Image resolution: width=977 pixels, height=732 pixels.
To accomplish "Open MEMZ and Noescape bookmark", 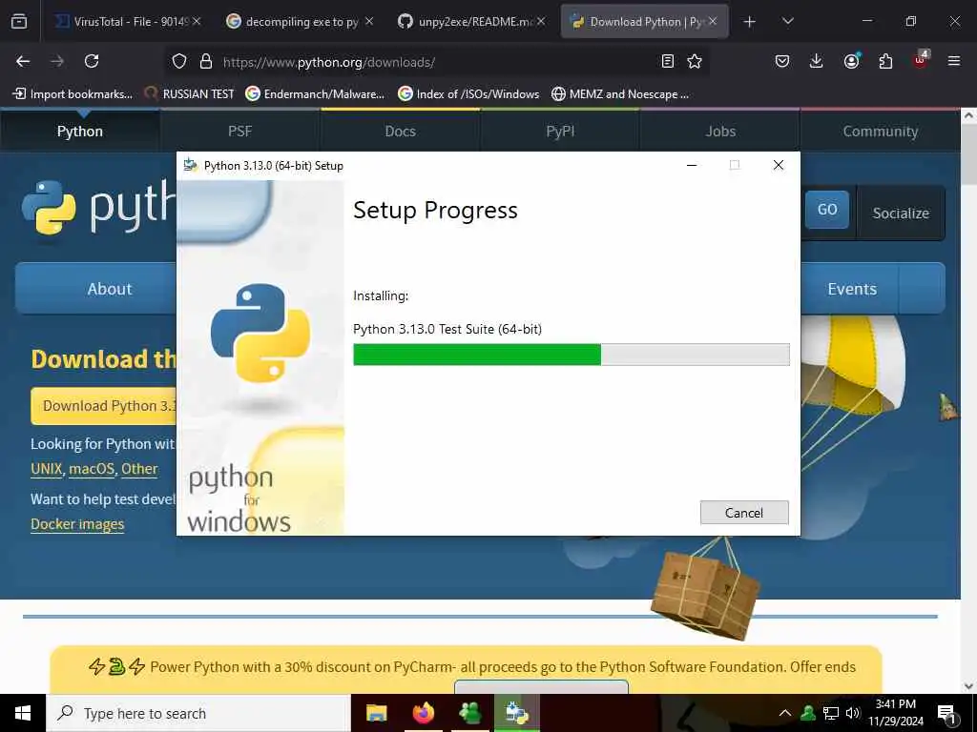I will 620,94.
